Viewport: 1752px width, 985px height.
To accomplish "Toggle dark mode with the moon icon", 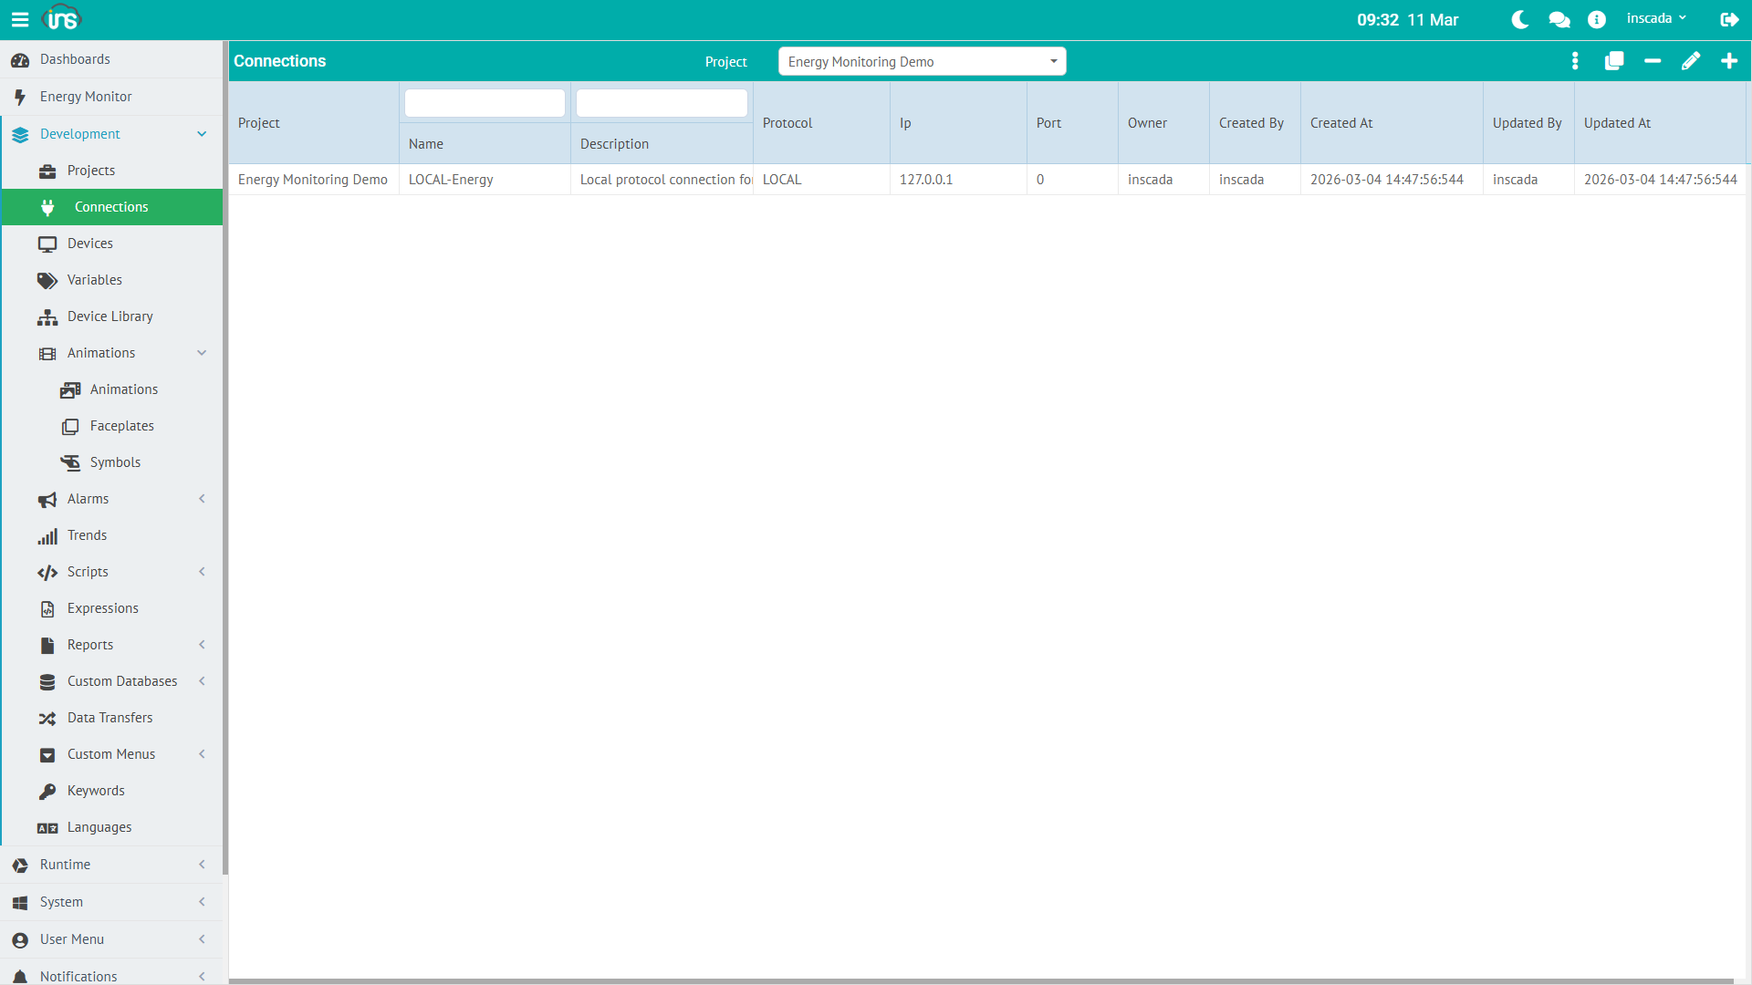I will (x=1520, y=19).
